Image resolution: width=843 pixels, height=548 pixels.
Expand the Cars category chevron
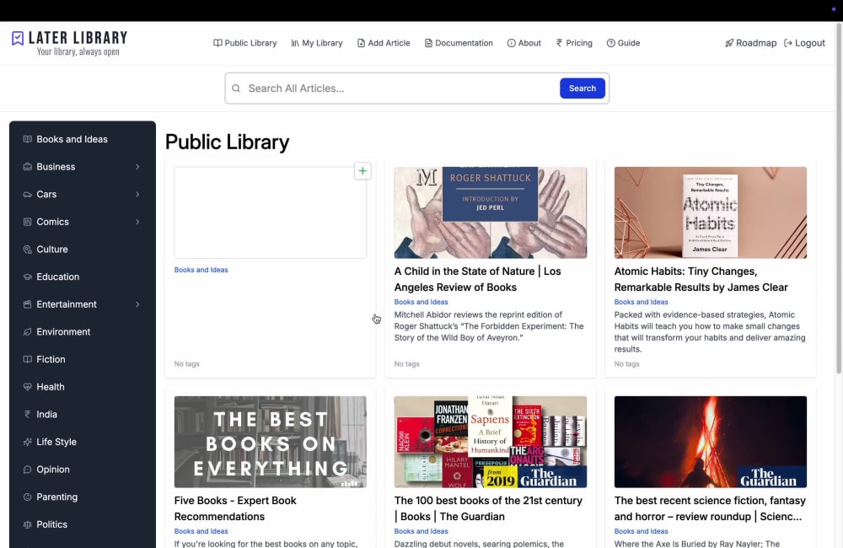(137, 194)
